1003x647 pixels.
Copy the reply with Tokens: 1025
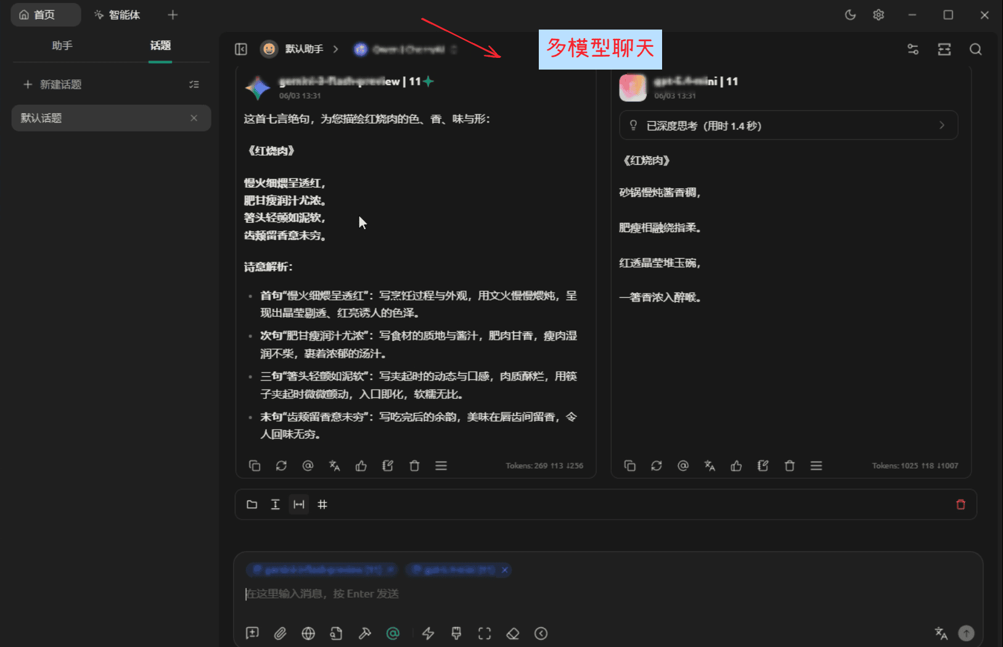click(x=629, y=466)
